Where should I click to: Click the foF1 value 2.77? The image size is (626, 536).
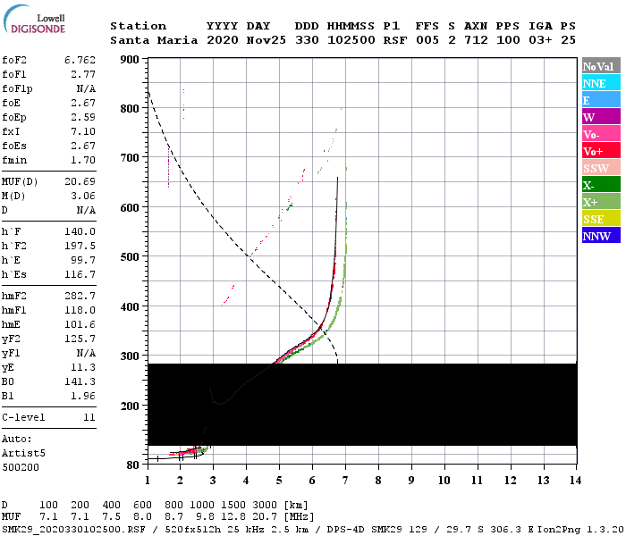(x=83, y=74)
